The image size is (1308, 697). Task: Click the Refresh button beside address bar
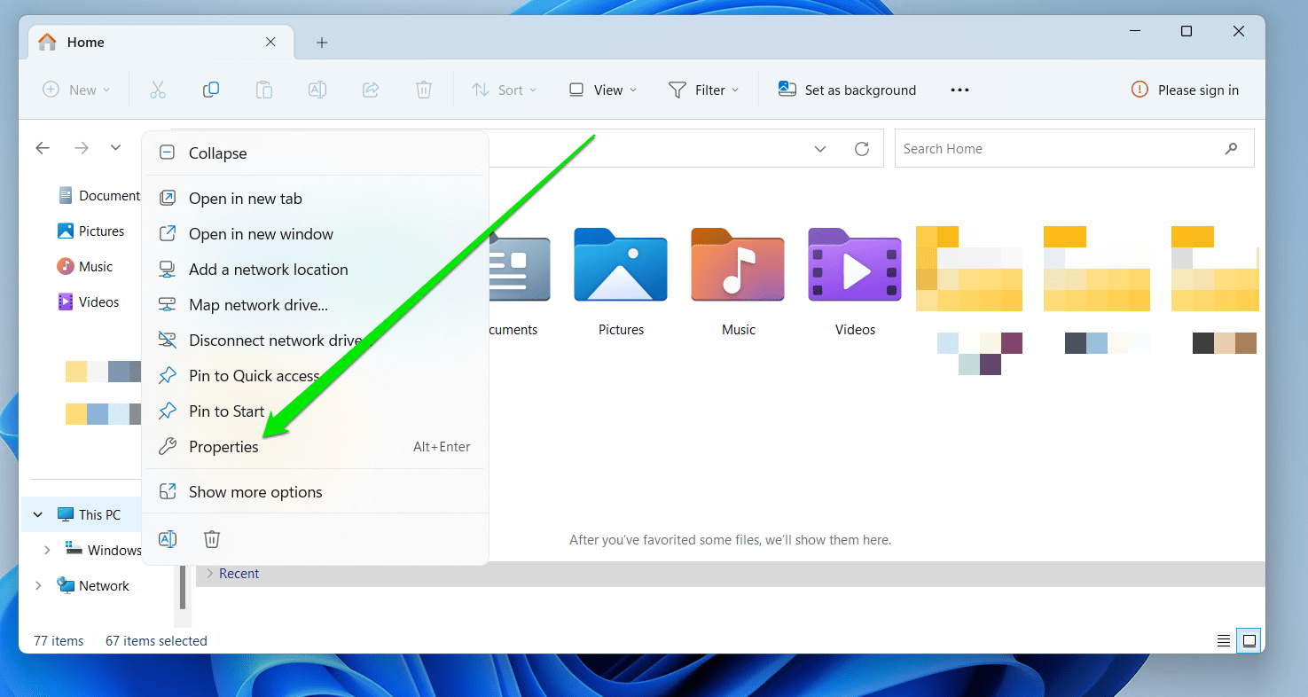(861, 149)
